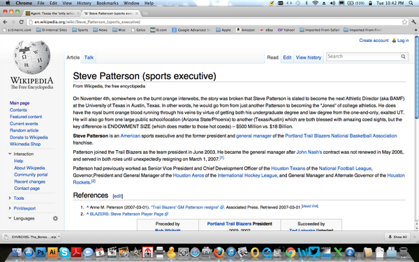Open the John Nash's link

pos(309,152)
